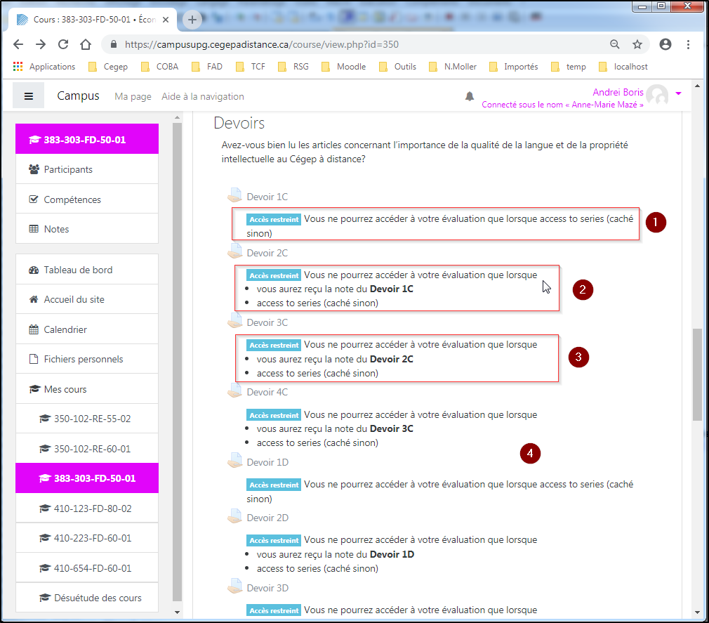Reload the page in the browser
This screenshot has width=709, height=623.
[x=62, y=44]
